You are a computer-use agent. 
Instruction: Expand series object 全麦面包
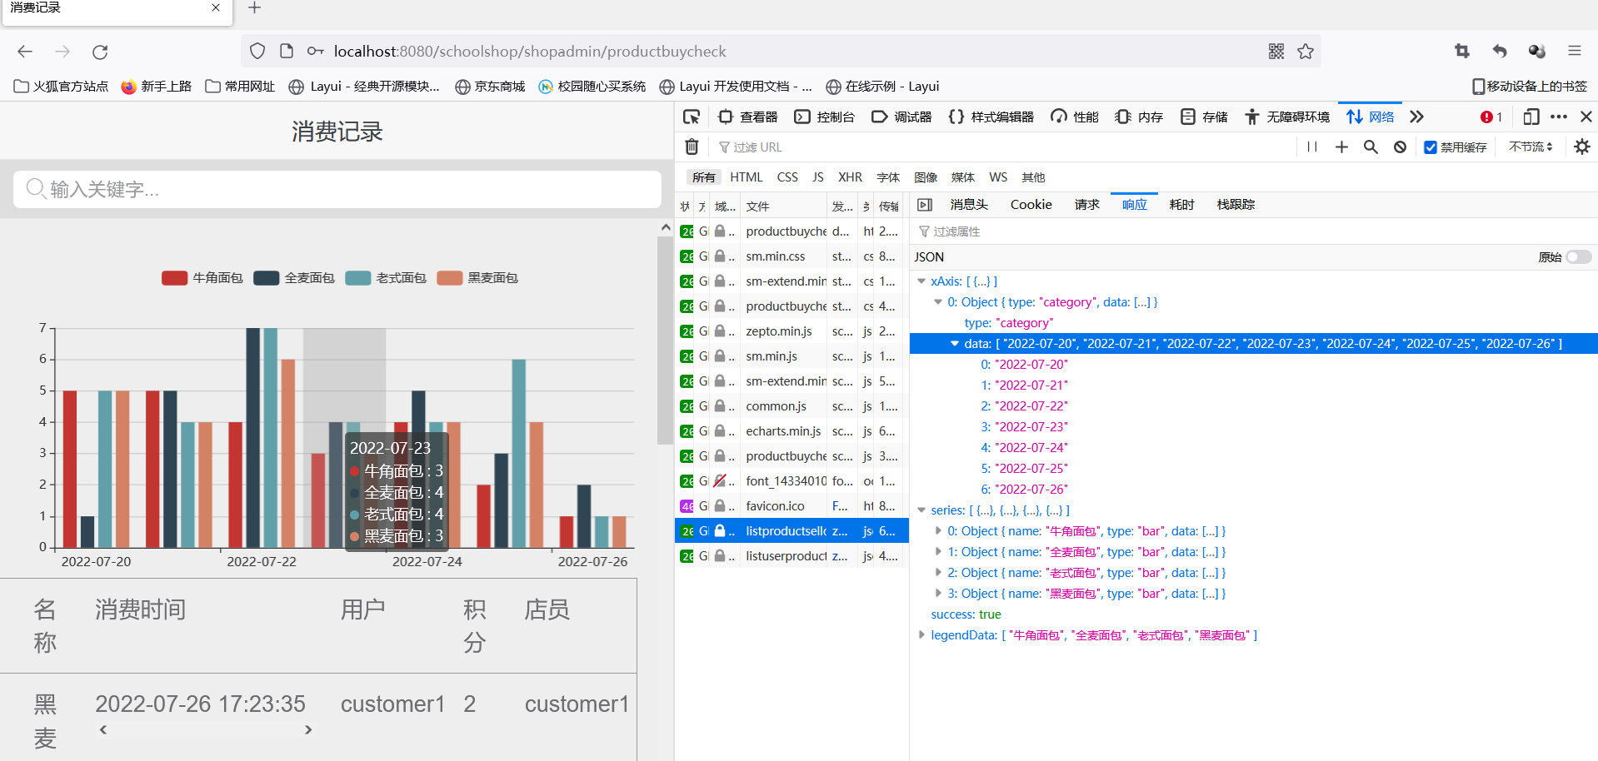pyautogui.click(x=938, y=552)
